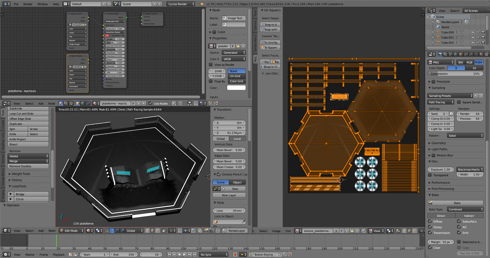Expand the Performance panel
The width and height of the screenshot is (490, 258).
point(441,182)
